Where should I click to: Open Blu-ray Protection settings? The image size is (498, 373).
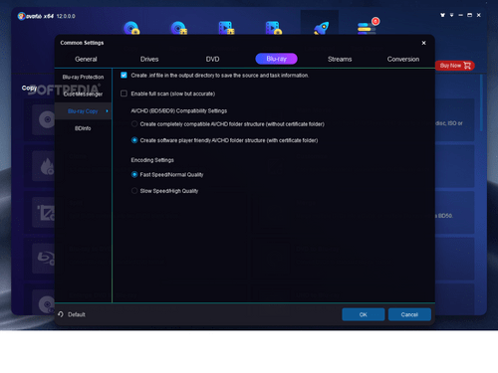point(83,77)
